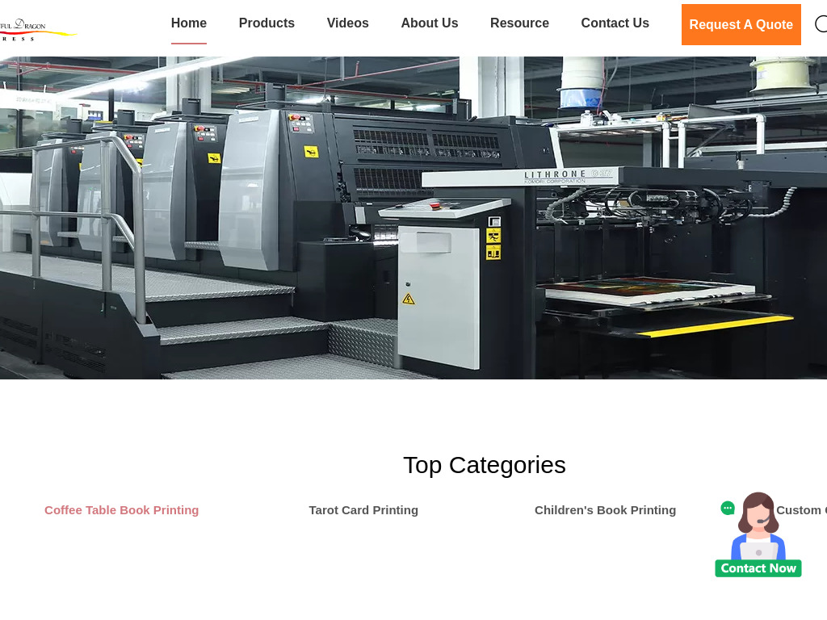Open the Resource menu
This screenshot has width=827, height=620.
(519, 23)
